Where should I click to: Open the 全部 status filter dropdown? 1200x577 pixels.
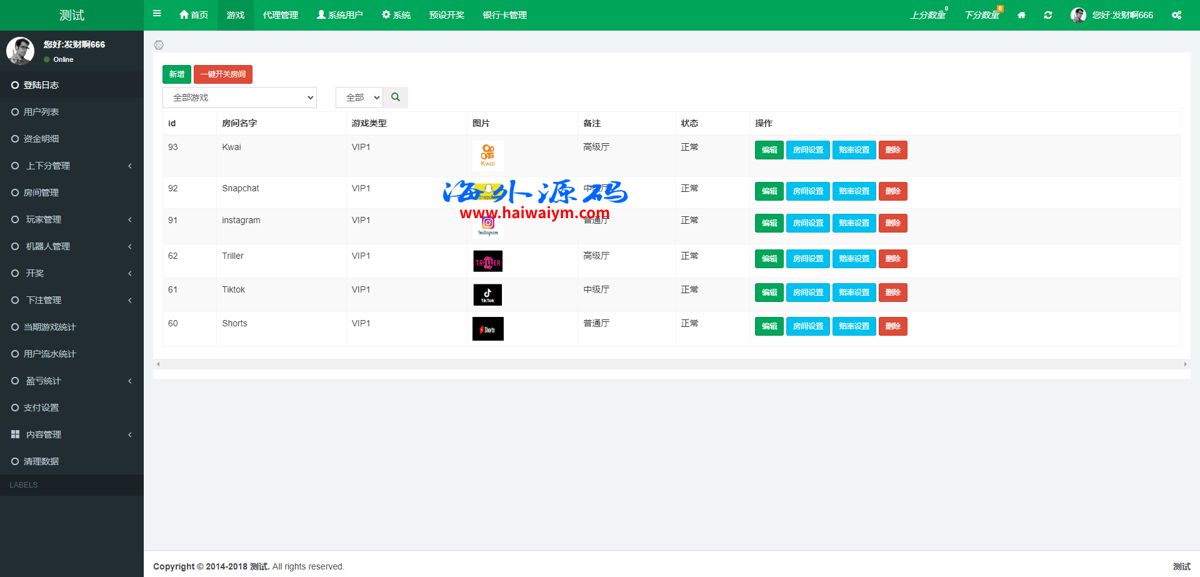359,98
